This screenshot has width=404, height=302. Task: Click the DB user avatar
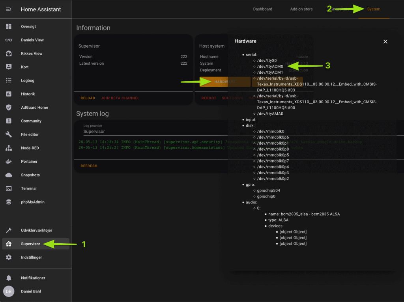pyautogui.click(x=9, y=291)
